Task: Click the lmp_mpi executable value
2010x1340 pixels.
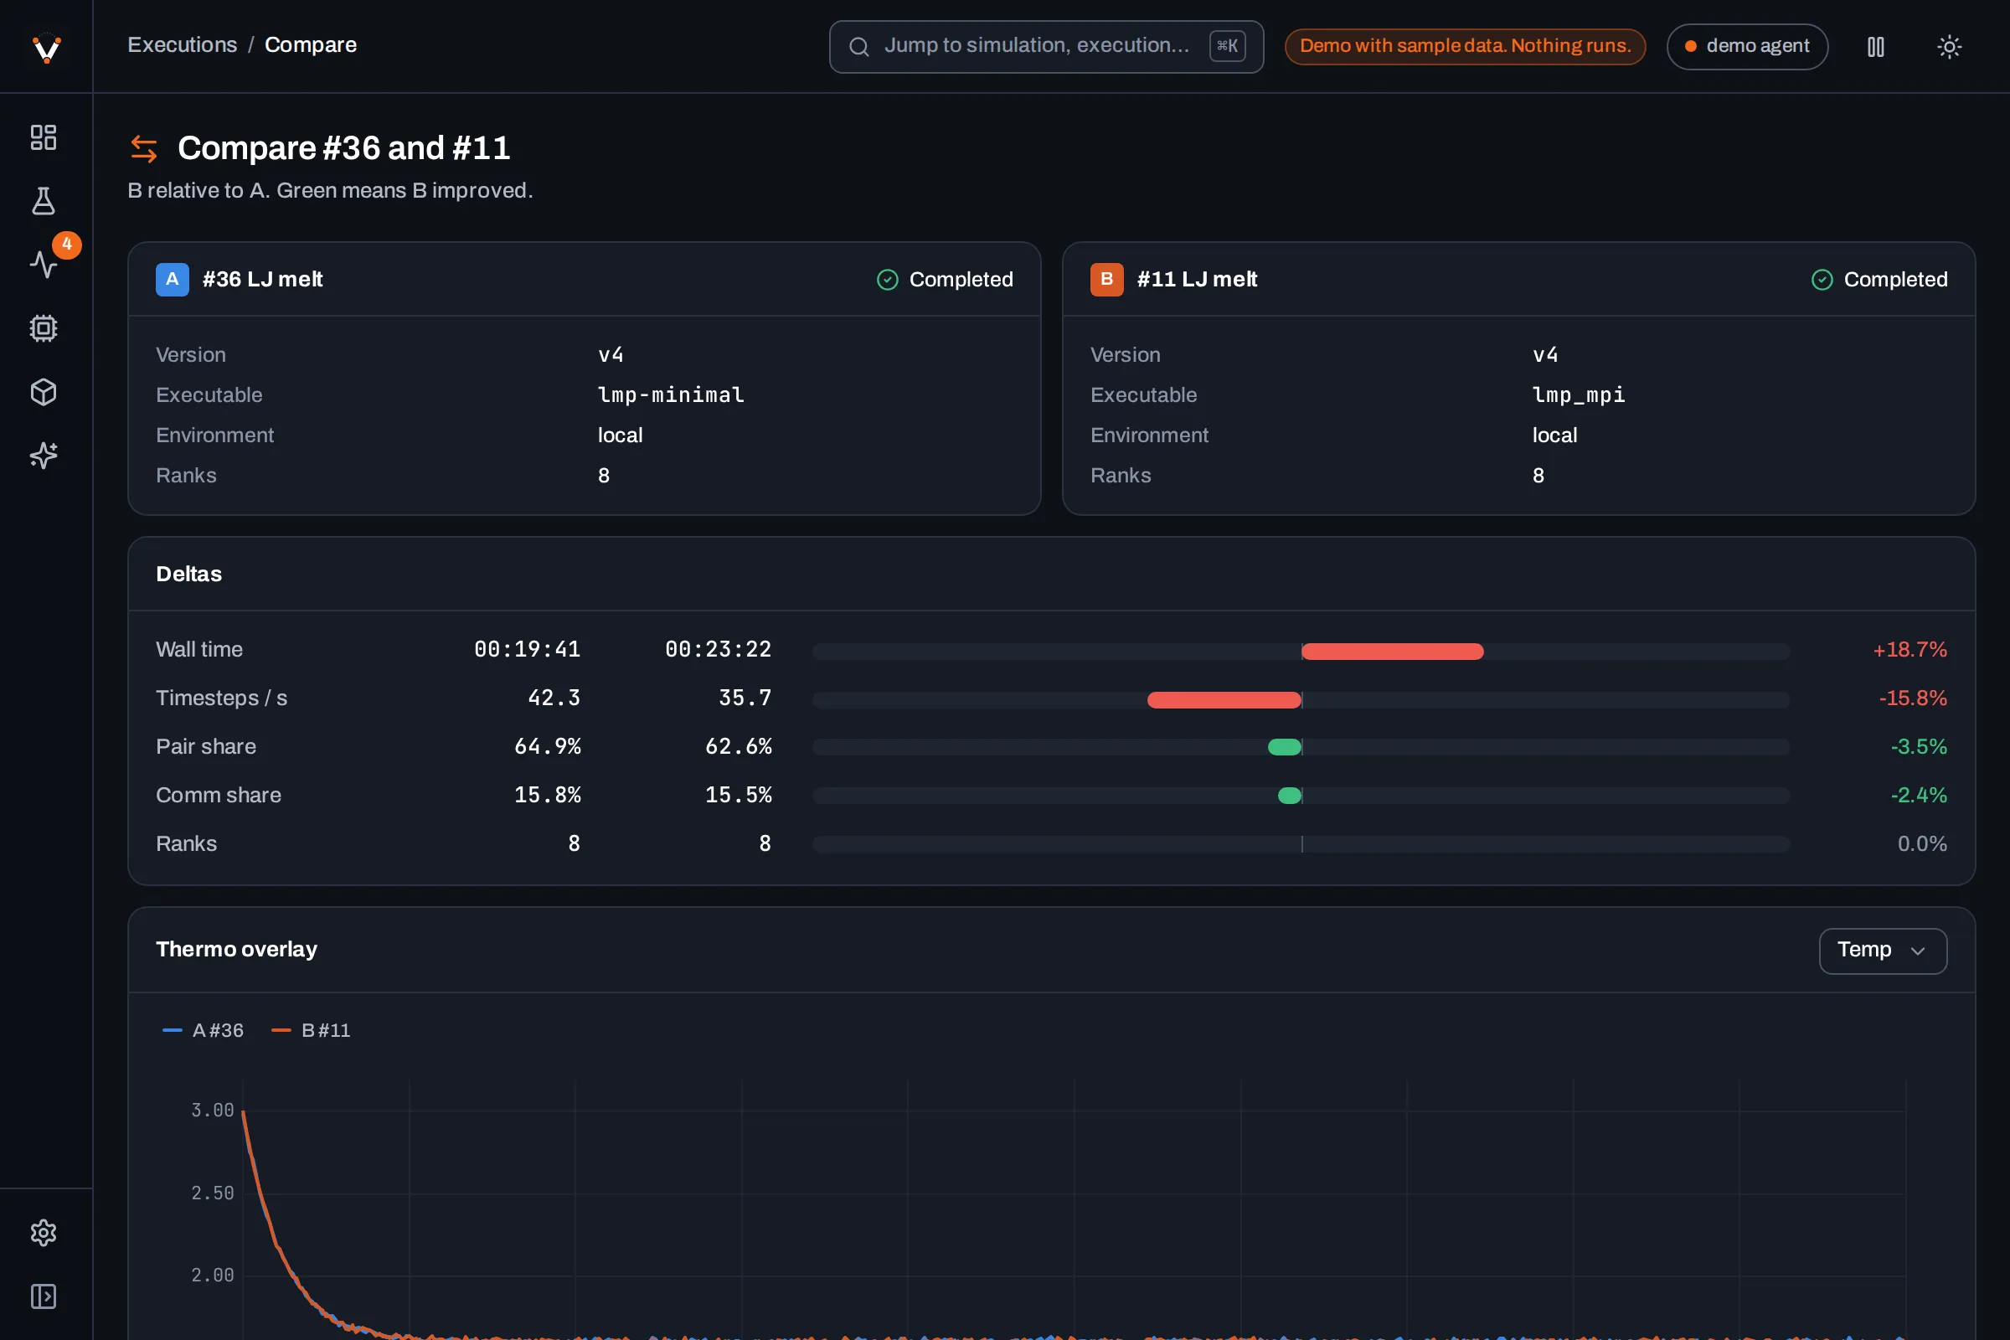Action: click(1579, 394)
